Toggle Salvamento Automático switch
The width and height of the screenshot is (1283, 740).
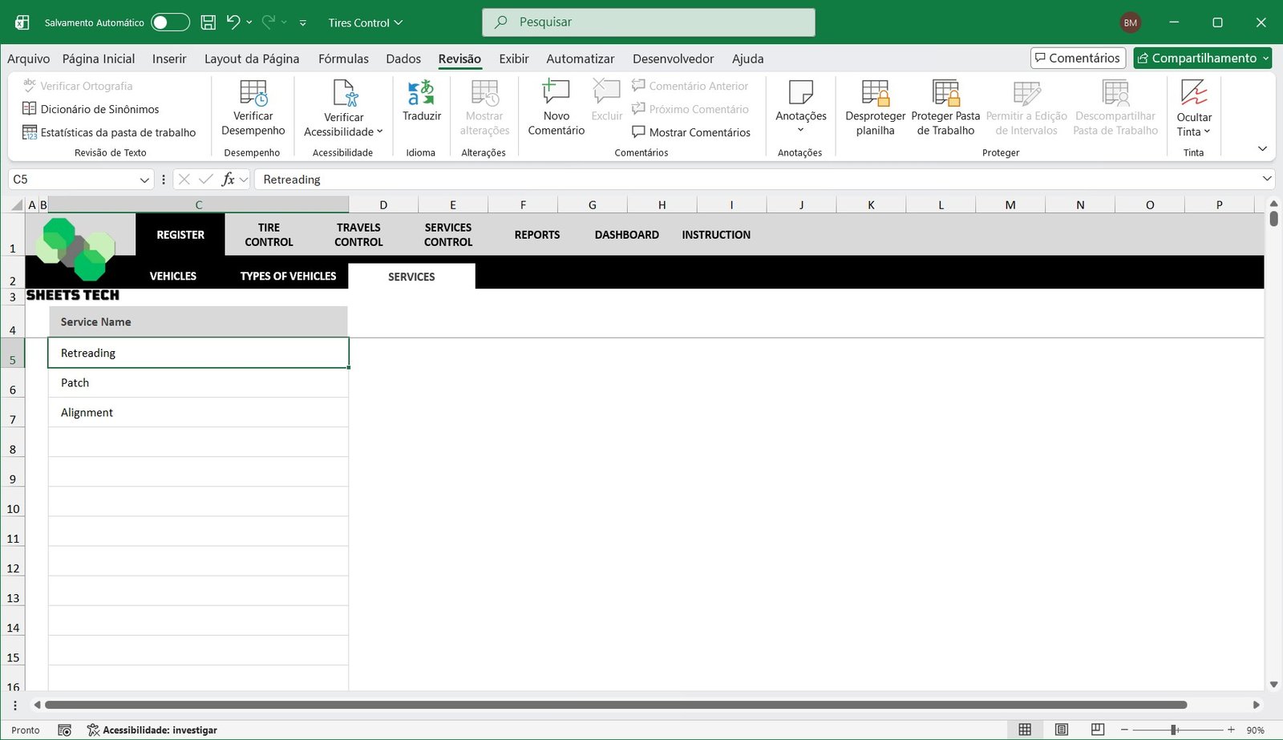pyautogui.click(x=170, y=22)
